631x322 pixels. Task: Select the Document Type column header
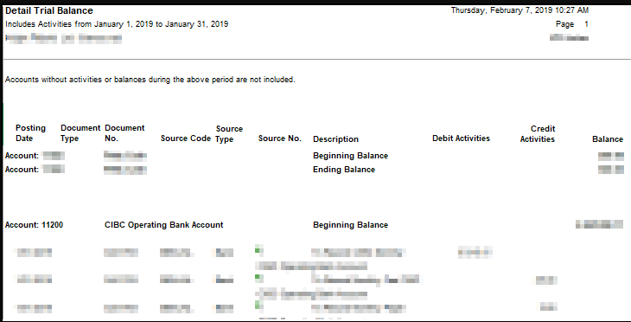click(80, 133)
